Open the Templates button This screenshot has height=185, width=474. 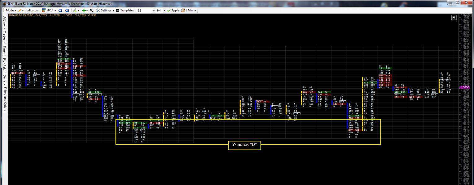[x=125, y=10]
